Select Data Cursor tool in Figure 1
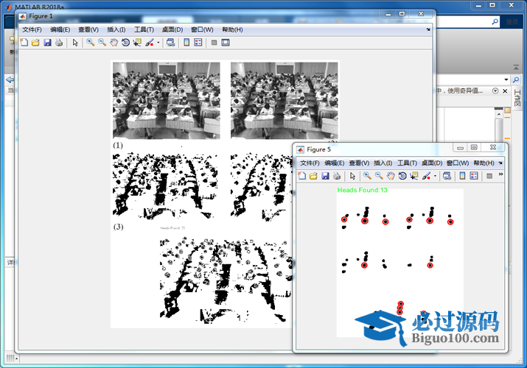 pyautogui.click(x=137, y=43)
